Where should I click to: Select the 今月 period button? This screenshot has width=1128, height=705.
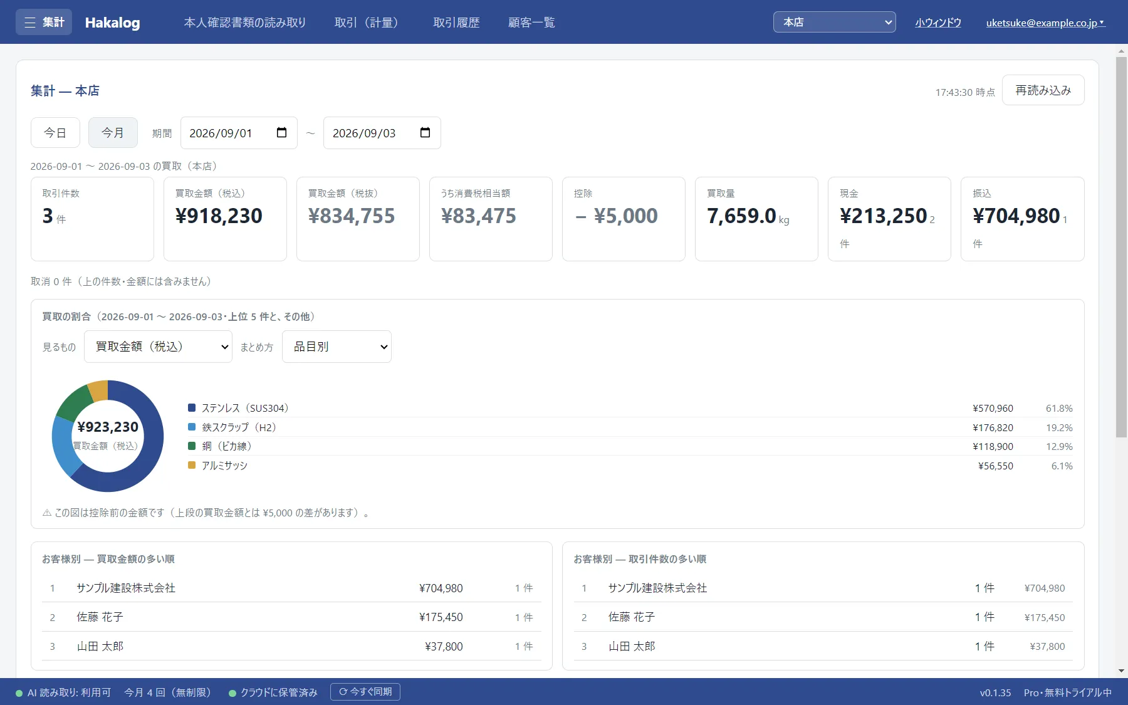tap(113, 133)
